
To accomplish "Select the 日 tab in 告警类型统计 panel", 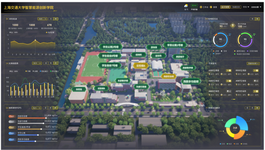I will (x=248, y=108).
